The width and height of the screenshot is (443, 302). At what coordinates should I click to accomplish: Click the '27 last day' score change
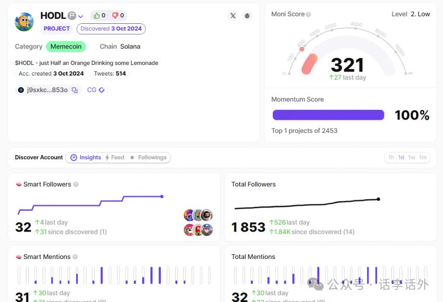tap(347, 78)
